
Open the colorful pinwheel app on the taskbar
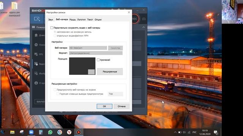[60, 132]
